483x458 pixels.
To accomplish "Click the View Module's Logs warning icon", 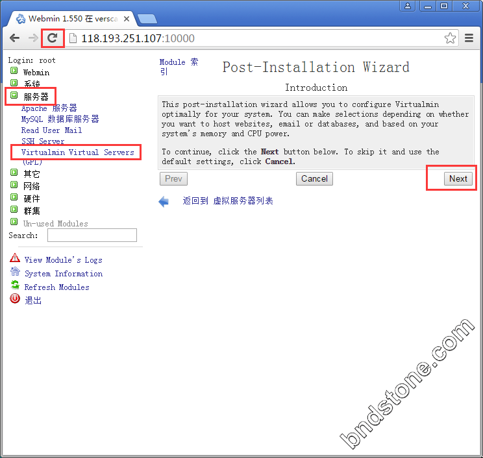I will pyautogui.click(x=15, y=258).
